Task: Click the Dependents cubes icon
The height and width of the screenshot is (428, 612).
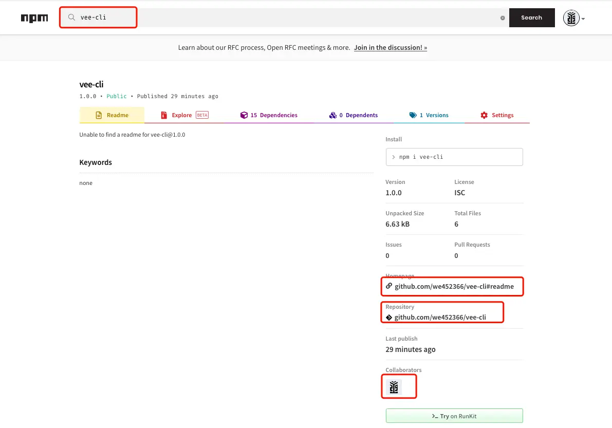Action: 333,115
